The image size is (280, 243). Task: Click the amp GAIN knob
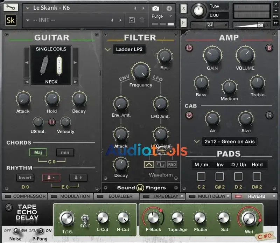(x=212, y=55)
